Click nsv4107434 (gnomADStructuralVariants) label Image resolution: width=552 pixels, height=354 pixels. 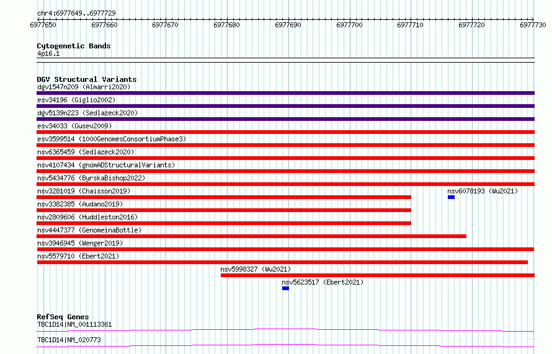point(106,165)
